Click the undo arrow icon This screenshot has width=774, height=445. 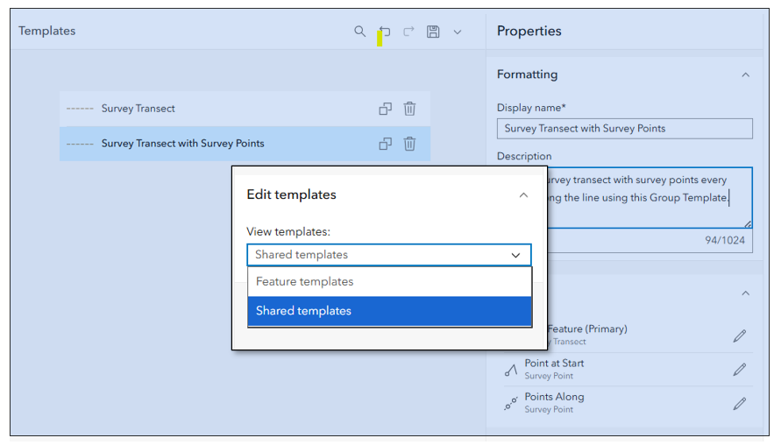(x=385, y=32)
